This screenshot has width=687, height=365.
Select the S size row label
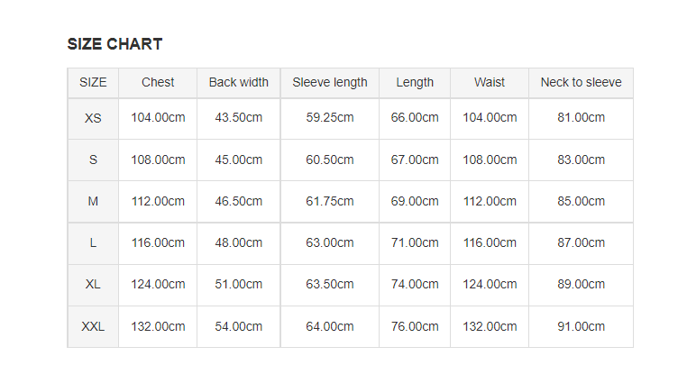pos(93,160)
